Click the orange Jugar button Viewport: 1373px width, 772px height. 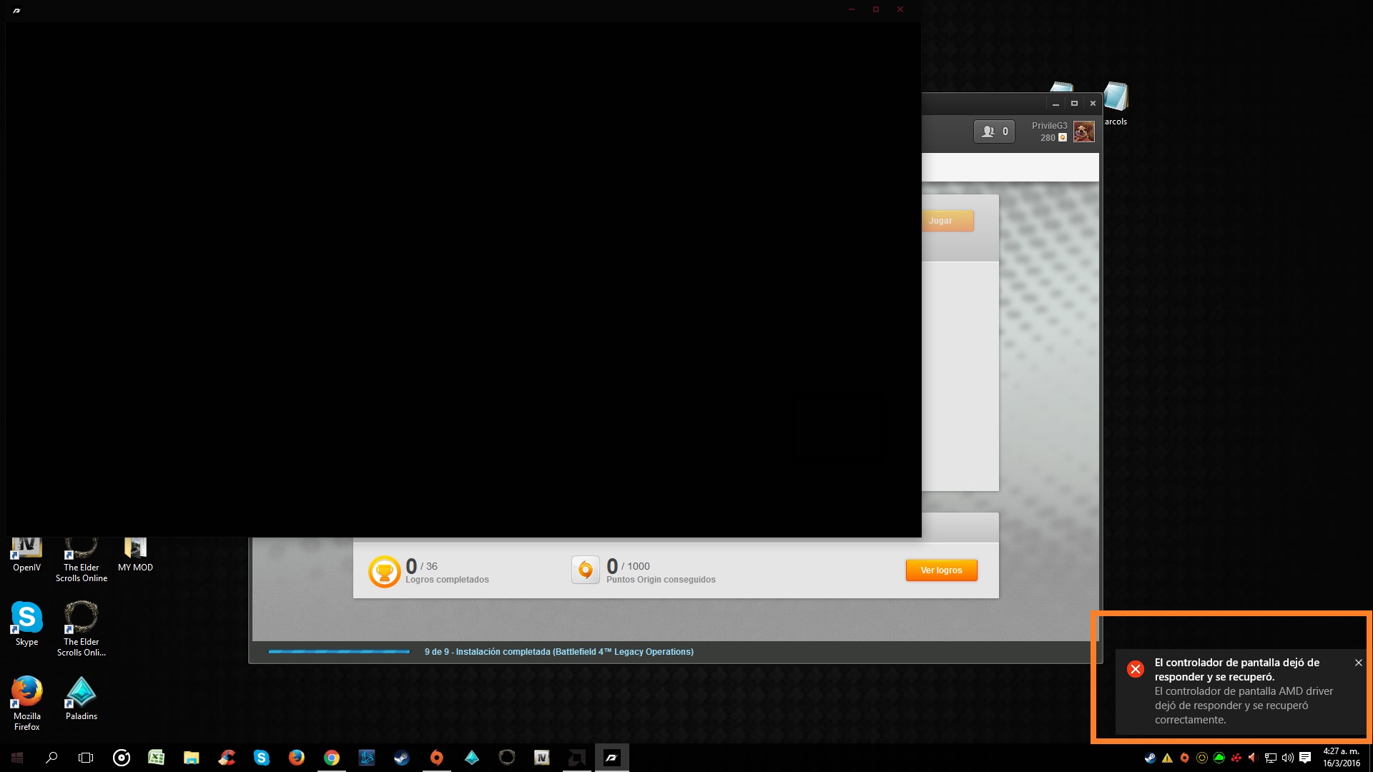click(x=946, y=221)
